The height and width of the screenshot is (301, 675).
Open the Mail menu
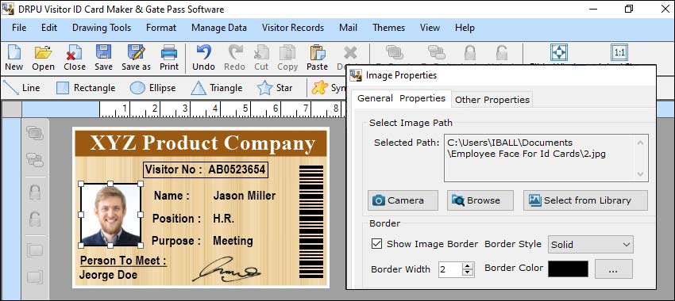click(x=349, y=28)
